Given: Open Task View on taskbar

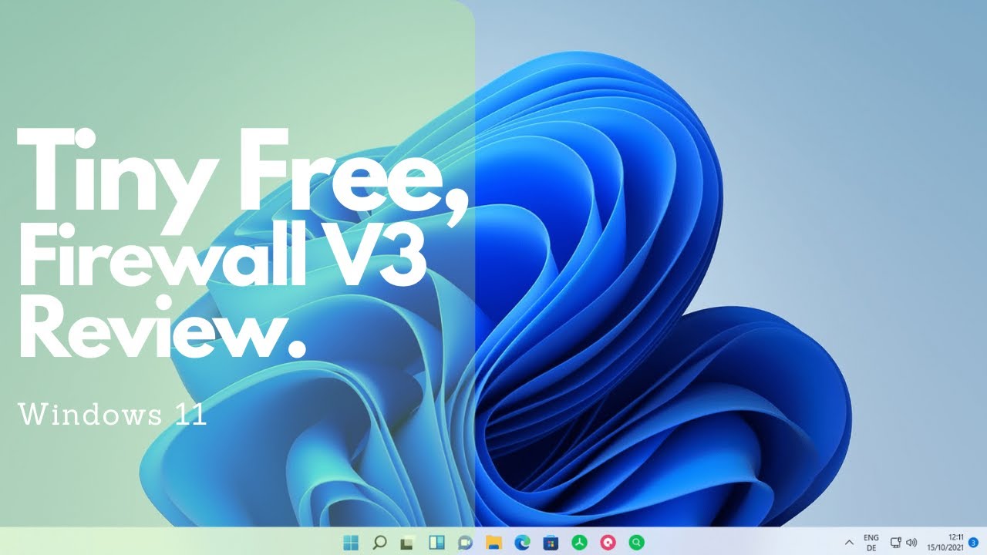Looking at the screenshot, I should click(408, 542).
